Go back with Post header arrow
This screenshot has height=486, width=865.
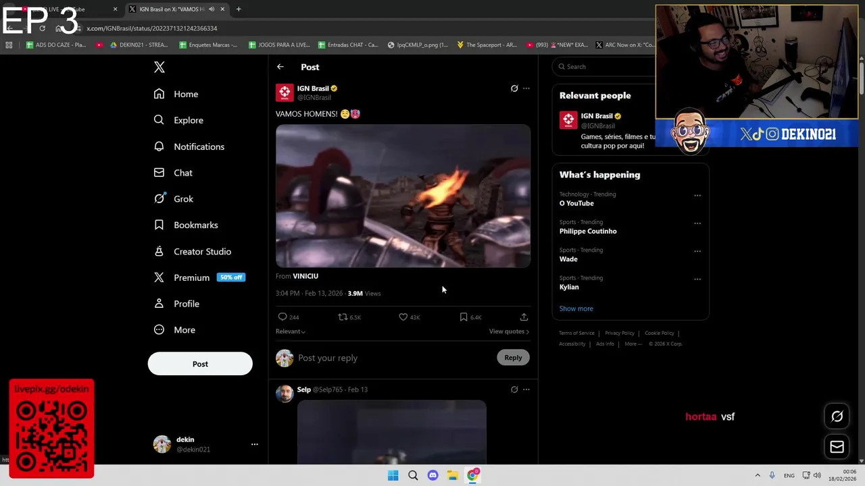coord(280,67)
